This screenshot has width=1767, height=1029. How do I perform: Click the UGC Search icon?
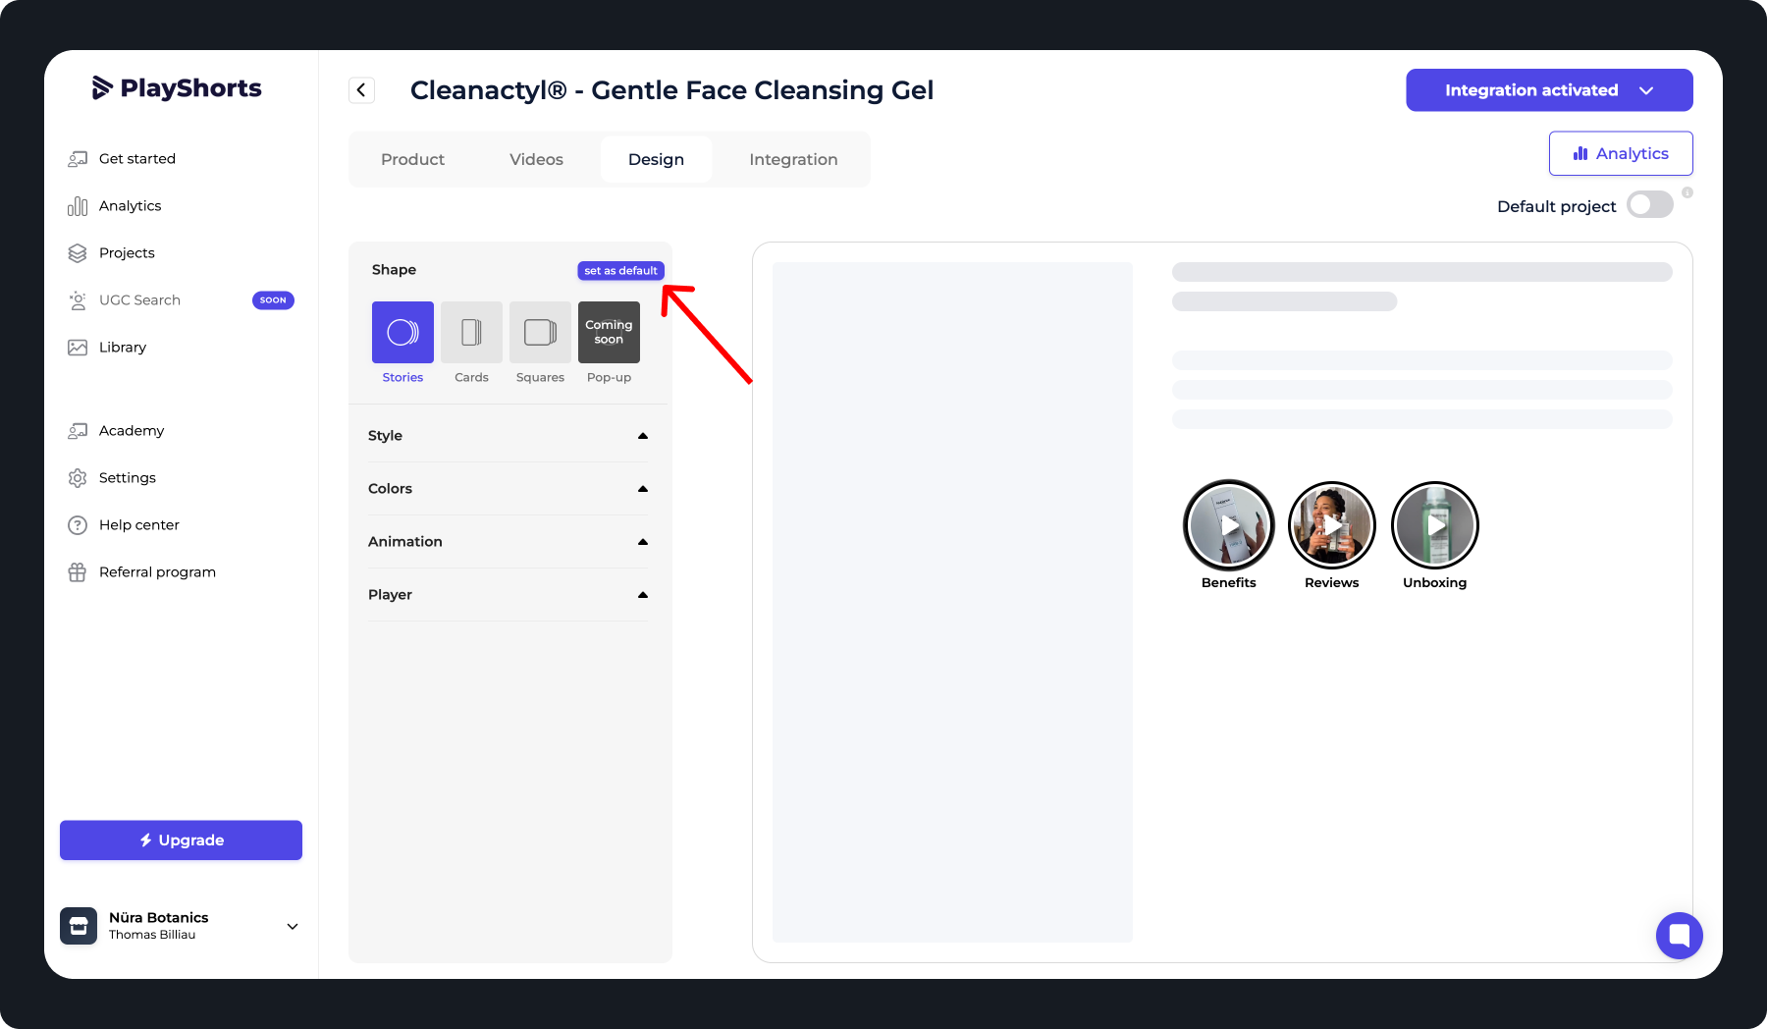coord(78,300)
